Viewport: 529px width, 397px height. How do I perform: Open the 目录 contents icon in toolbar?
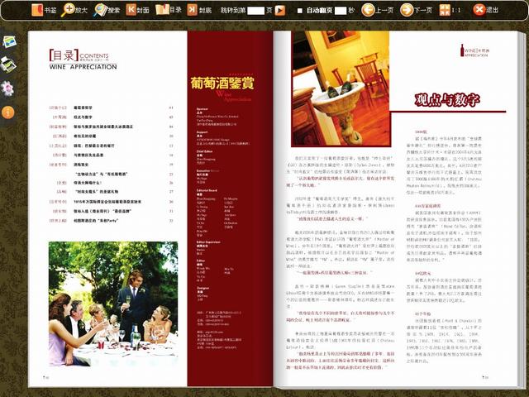(x=169, y=10)
